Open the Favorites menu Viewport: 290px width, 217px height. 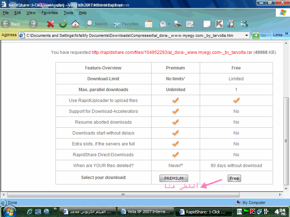pyautogui.click(x=50, y=13)
